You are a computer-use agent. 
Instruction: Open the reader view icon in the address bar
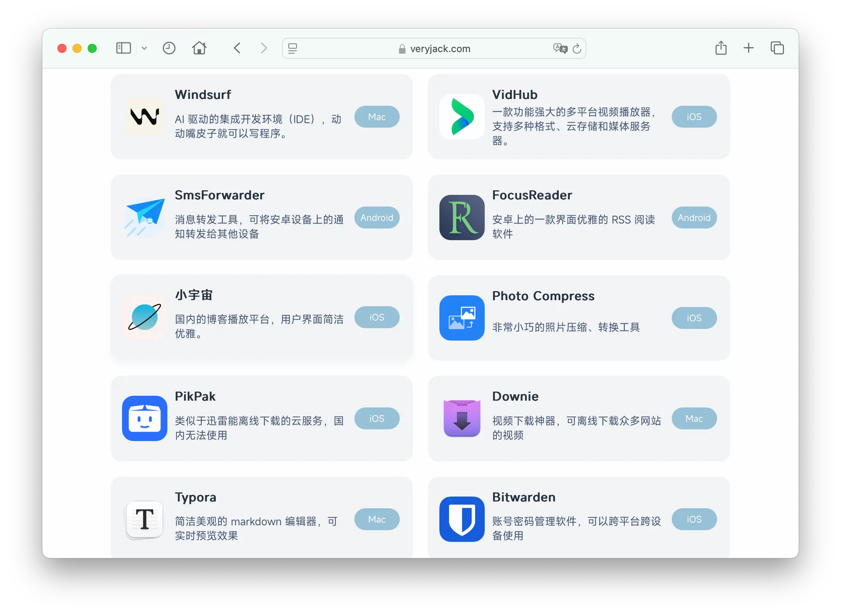(x=292, y=48)
